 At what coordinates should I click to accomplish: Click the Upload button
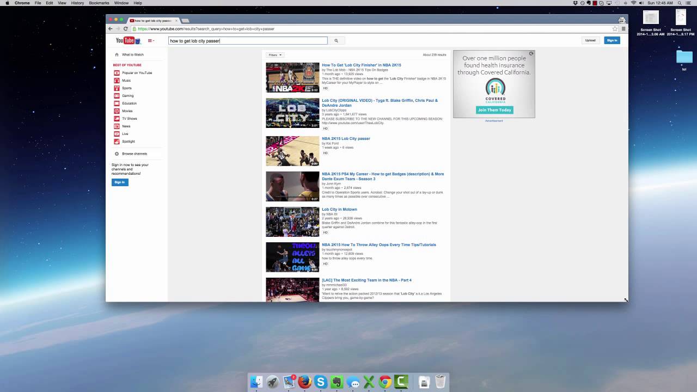tap(590, 40)
